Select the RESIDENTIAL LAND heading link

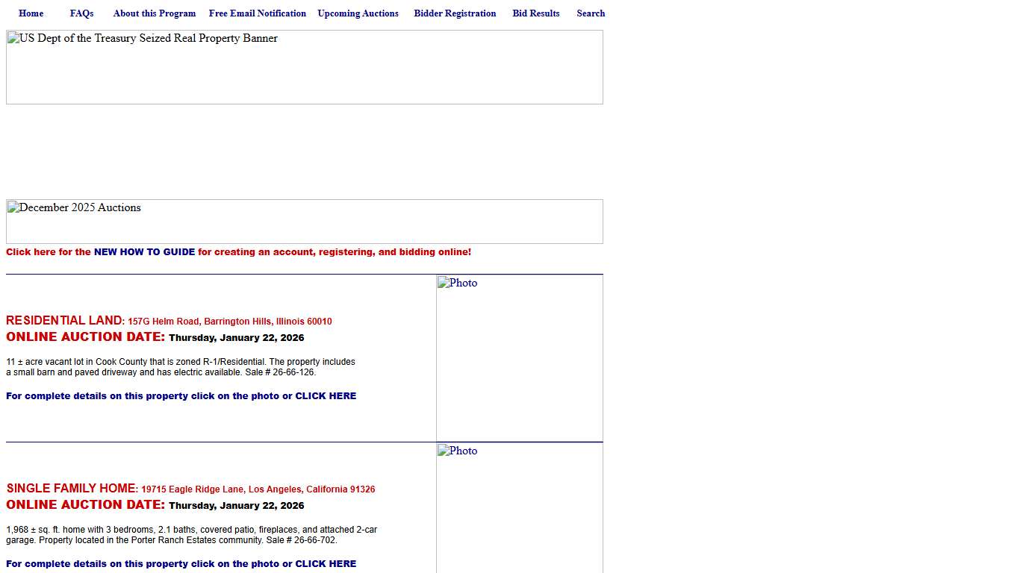(x=63, y=320)
